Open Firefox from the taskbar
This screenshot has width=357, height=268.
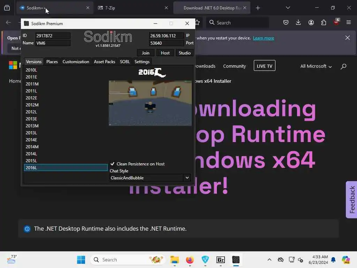click(190, 260)
